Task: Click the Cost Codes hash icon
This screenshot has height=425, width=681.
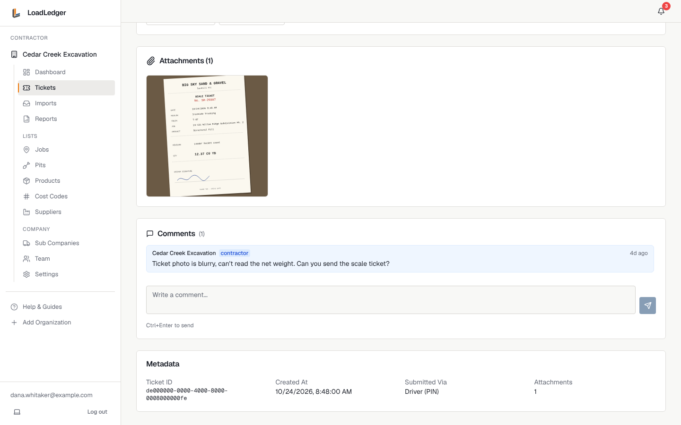Action: (x=26, y=196)
